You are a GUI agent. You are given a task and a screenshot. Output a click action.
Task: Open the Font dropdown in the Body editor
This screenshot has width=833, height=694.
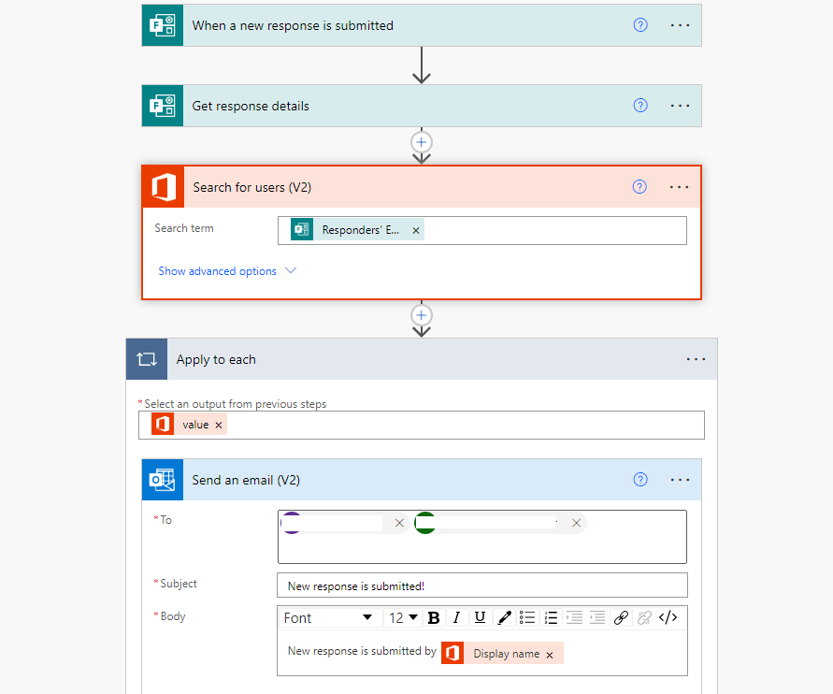(327, 618)
